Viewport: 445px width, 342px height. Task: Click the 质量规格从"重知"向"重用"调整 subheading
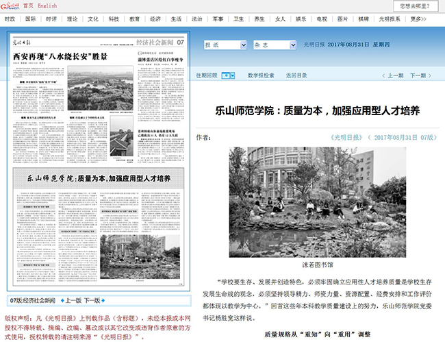click(318, 334)
